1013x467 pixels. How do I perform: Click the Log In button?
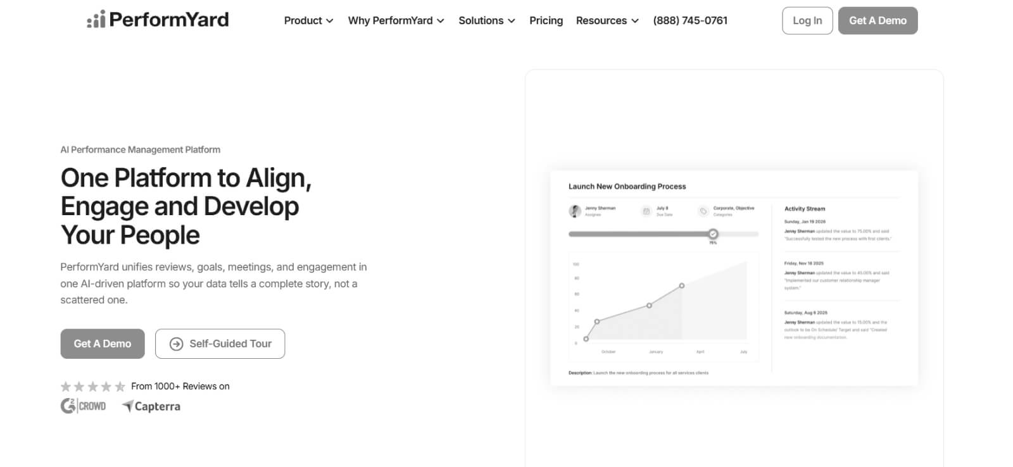807,21
